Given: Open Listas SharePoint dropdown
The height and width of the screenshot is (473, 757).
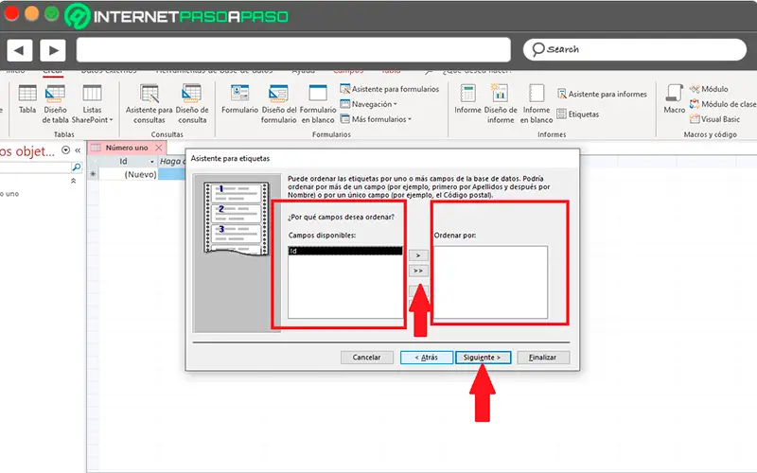Looking at the screenshot, I should pos(92,104).
